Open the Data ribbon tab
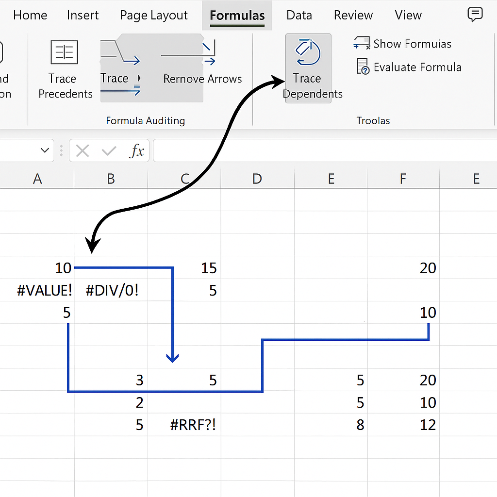The width and height of the screenshot is (497, 497). coord(299,16)
